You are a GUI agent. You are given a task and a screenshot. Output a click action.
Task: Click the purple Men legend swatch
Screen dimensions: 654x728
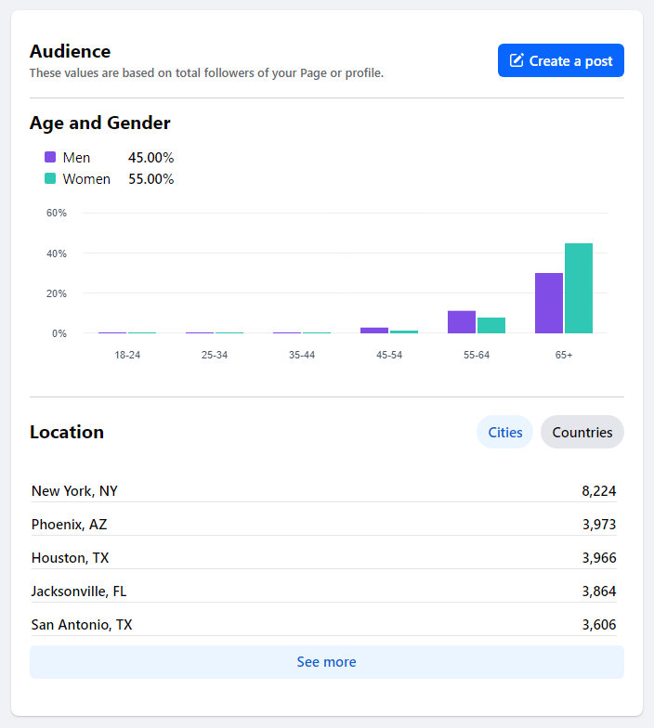coord(50,158)
